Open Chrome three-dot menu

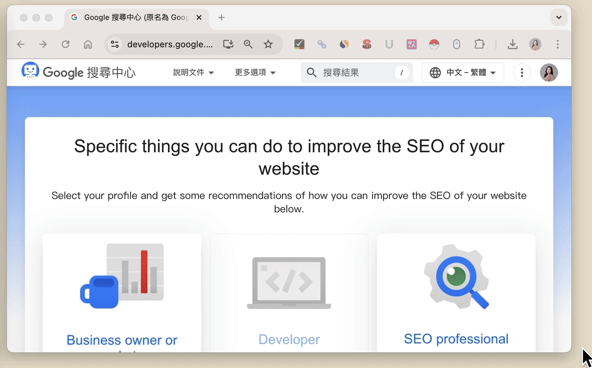click(x=558, y=44)
